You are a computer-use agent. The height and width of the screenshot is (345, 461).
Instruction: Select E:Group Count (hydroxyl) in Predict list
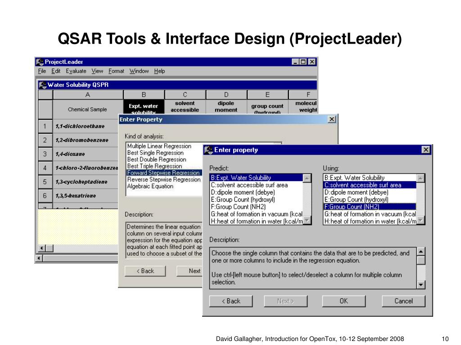[x=256, y=199]
